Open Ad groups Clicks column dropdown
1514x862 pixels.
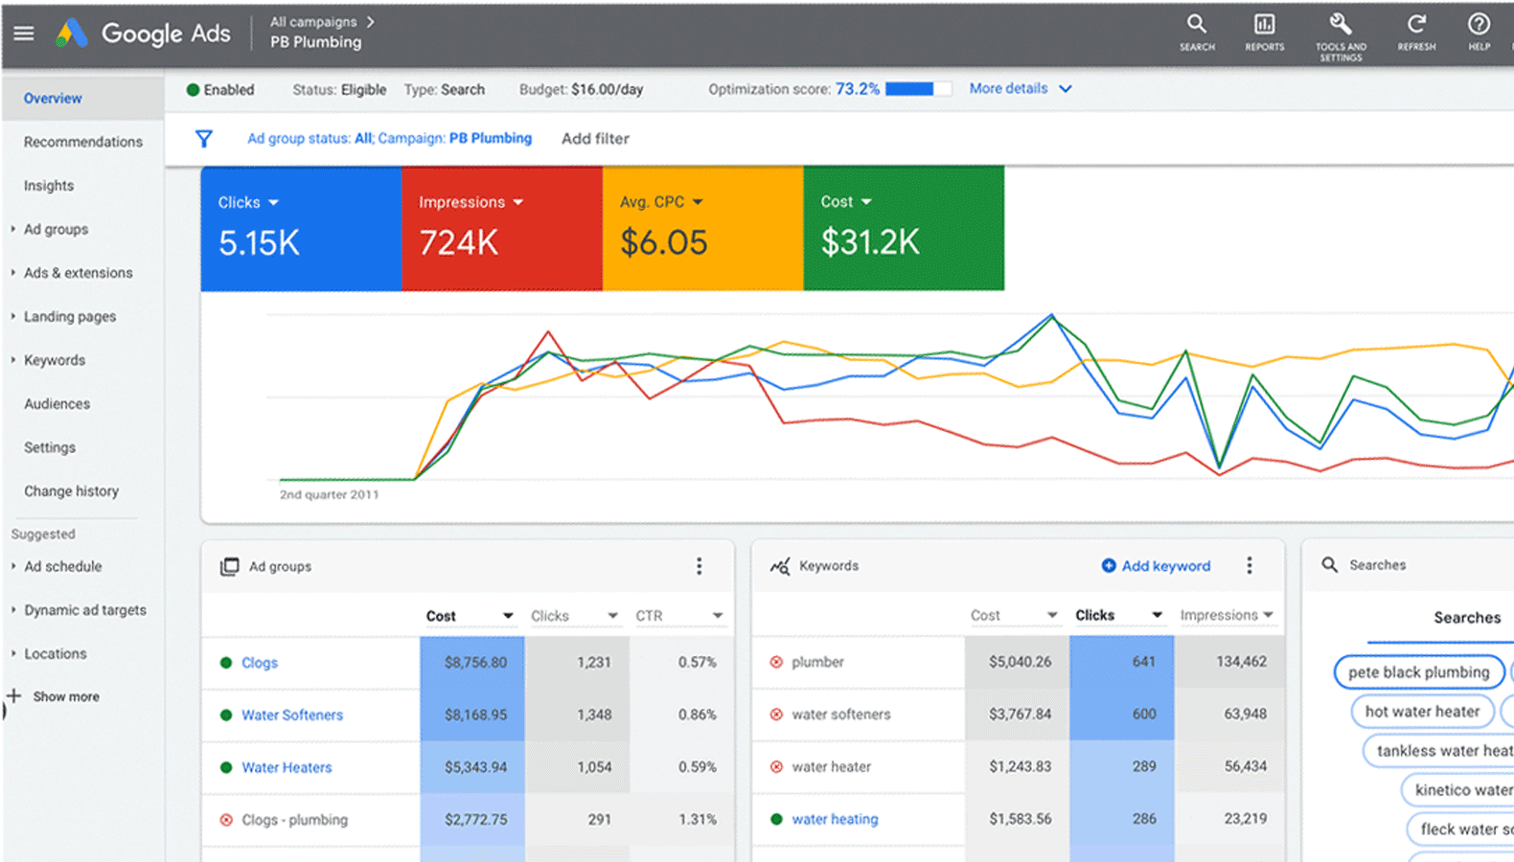point(613,616)
